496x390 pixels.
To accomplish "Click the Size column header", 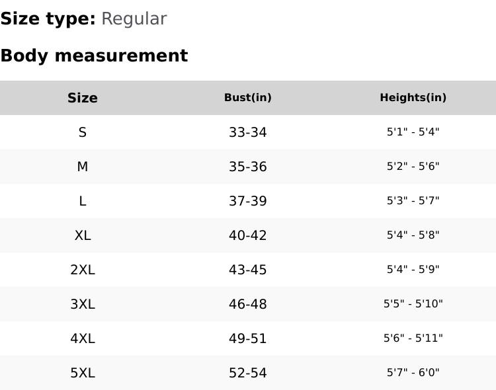I will click(83, 98).
